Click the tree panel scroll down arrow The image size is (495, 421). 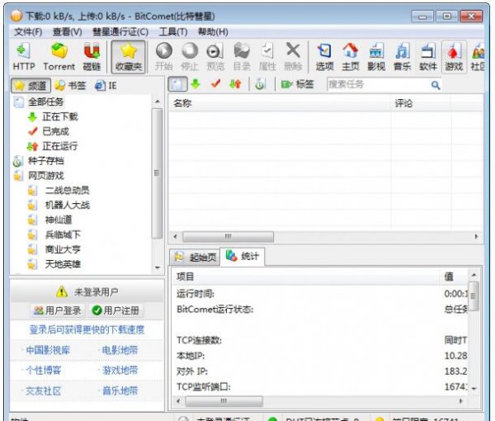pos(158,267)
